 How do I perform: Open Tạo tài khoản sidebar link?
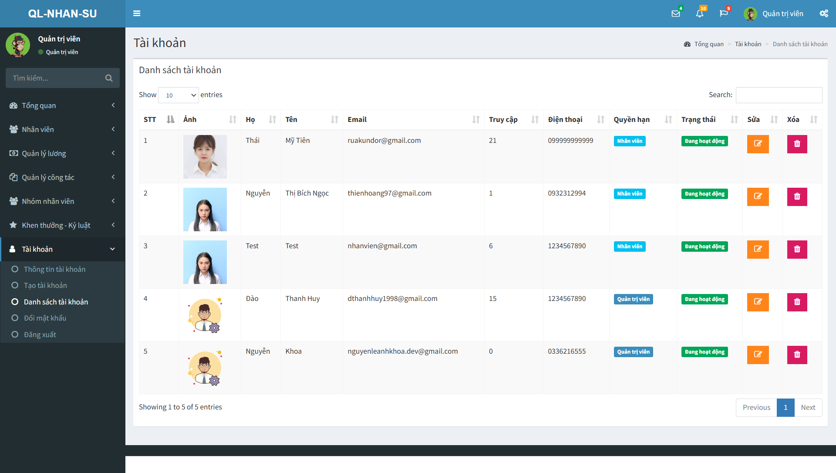coord(45,285)
